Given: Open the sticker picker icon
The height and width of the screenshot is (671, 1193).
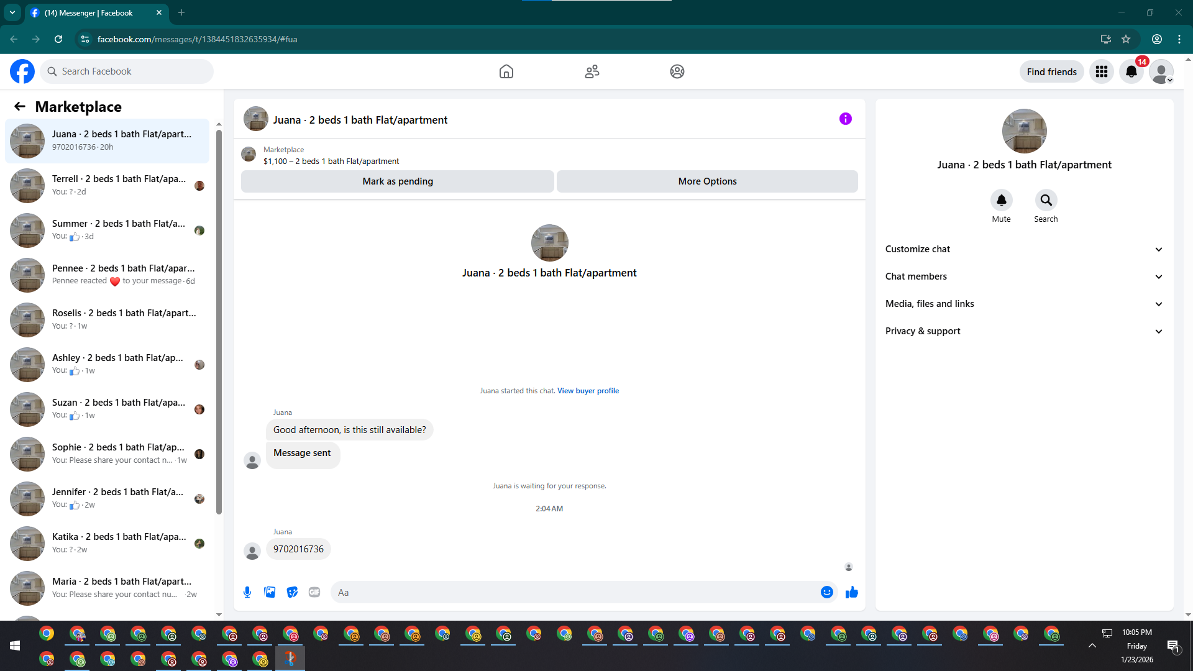Looking at the screenshot, I should [292, 592].
